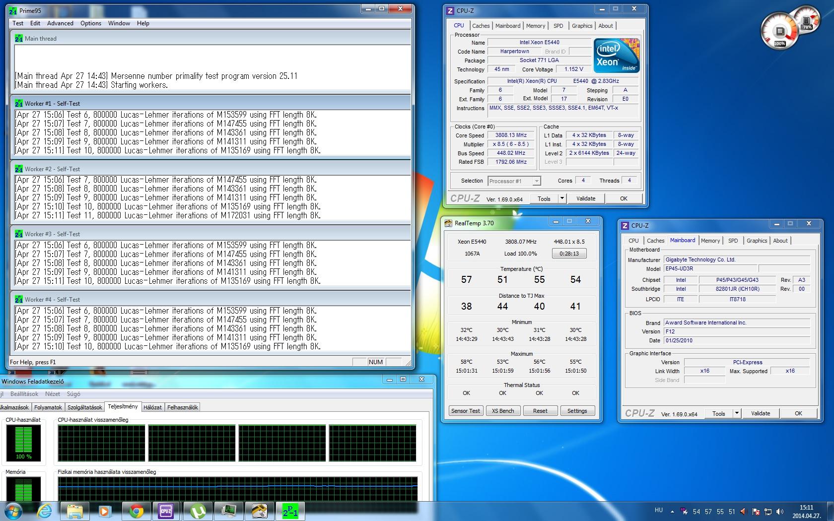Open Action Center flag tray icon

[756, 512]
